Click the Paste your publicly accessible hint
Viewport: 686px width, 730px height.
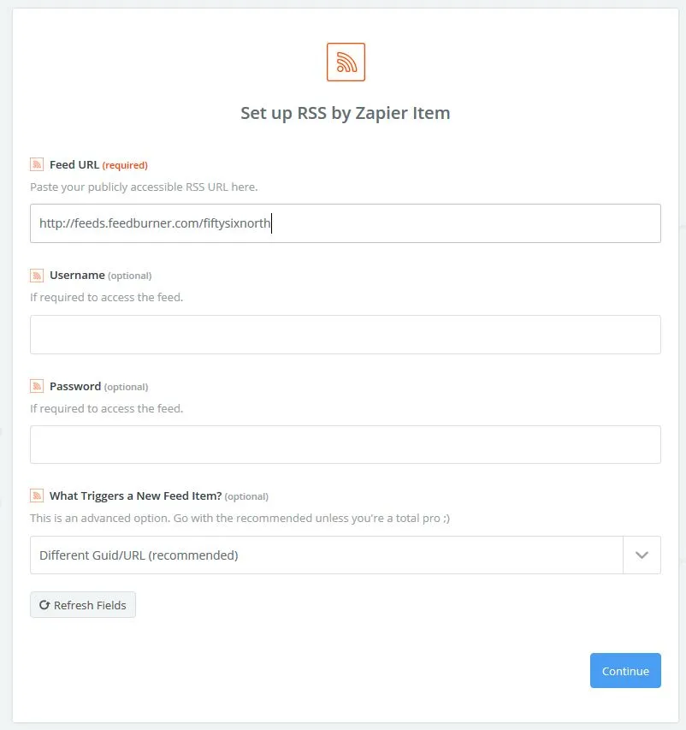coord(144,187)
